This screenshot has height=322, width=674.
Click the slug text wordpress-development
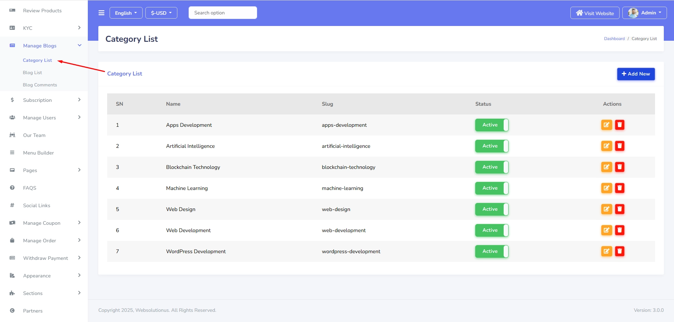(x=351, y=251)
